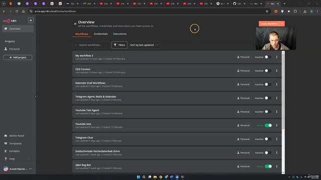Screen dimensions: 321x180
Task: Click the user avatar in sidebar
Action: (x=6, y=169)
